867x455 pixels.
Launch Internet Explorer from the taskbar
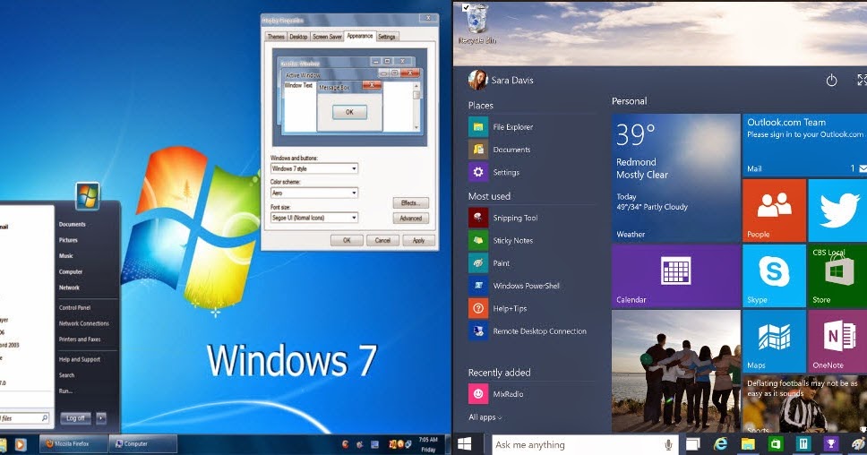tap(720, 444)
